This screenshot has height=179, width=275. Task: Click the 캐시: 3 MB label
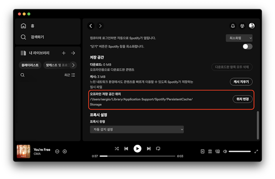point(98,77)
